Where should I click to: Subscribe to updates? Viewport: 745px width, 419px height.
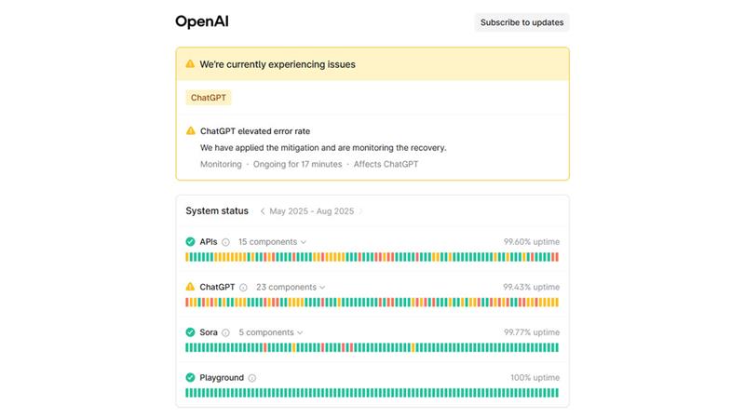(521, 22)
